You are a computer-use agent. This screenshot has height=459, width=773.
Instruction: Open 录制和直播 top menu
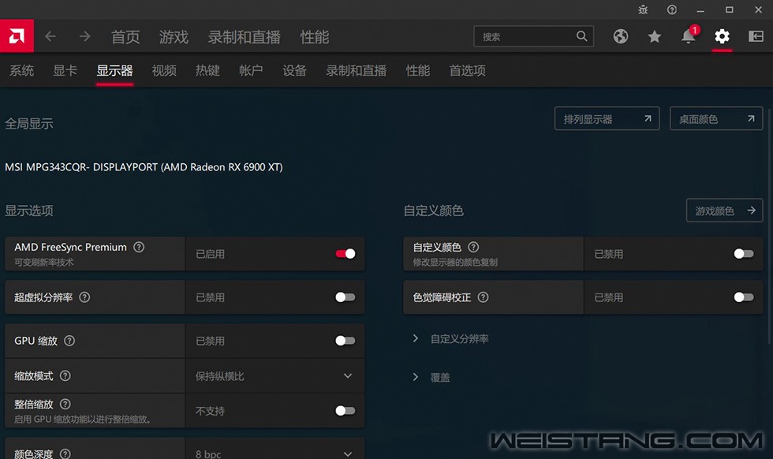click(244, 36)
